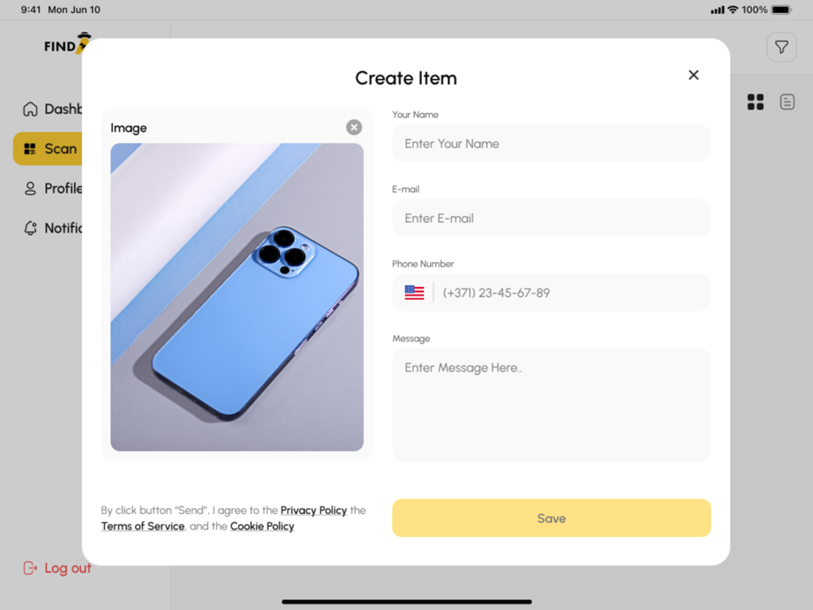Open the Terms of Service link
Image resolution: width=813 pixels, height=610 pixels.
(142, 526)
